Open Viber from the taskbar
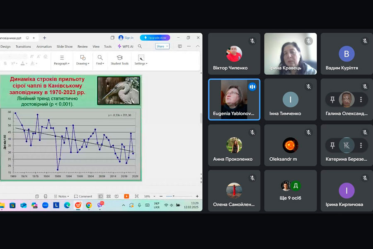Screen dimensions: 373x249 pos(100,205)
